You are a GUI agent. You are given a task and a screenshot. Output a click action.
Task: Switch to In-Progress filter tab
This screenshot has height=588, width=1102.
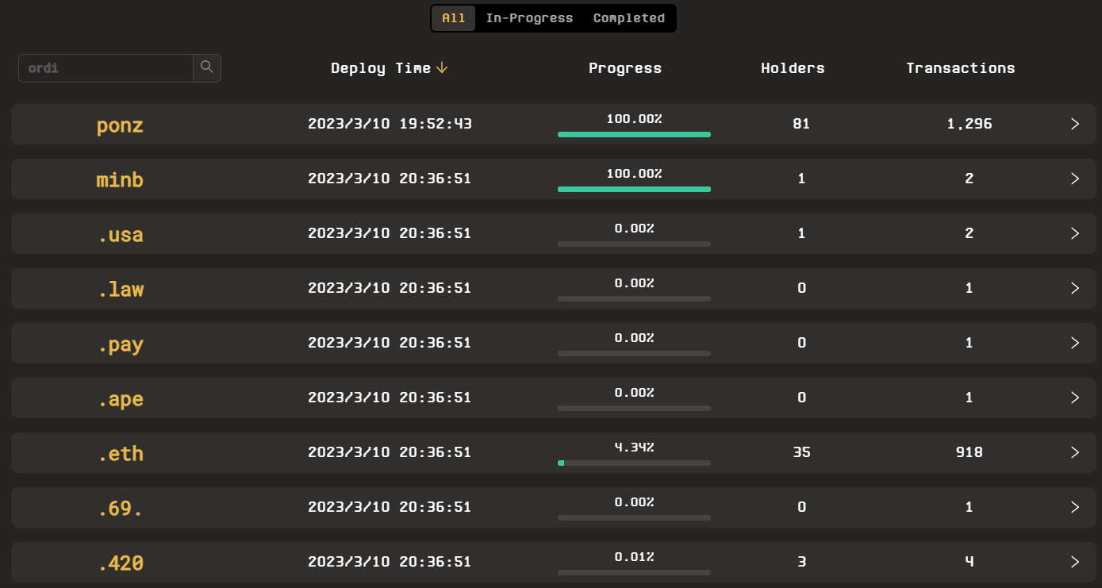click(x=529, y=18)
